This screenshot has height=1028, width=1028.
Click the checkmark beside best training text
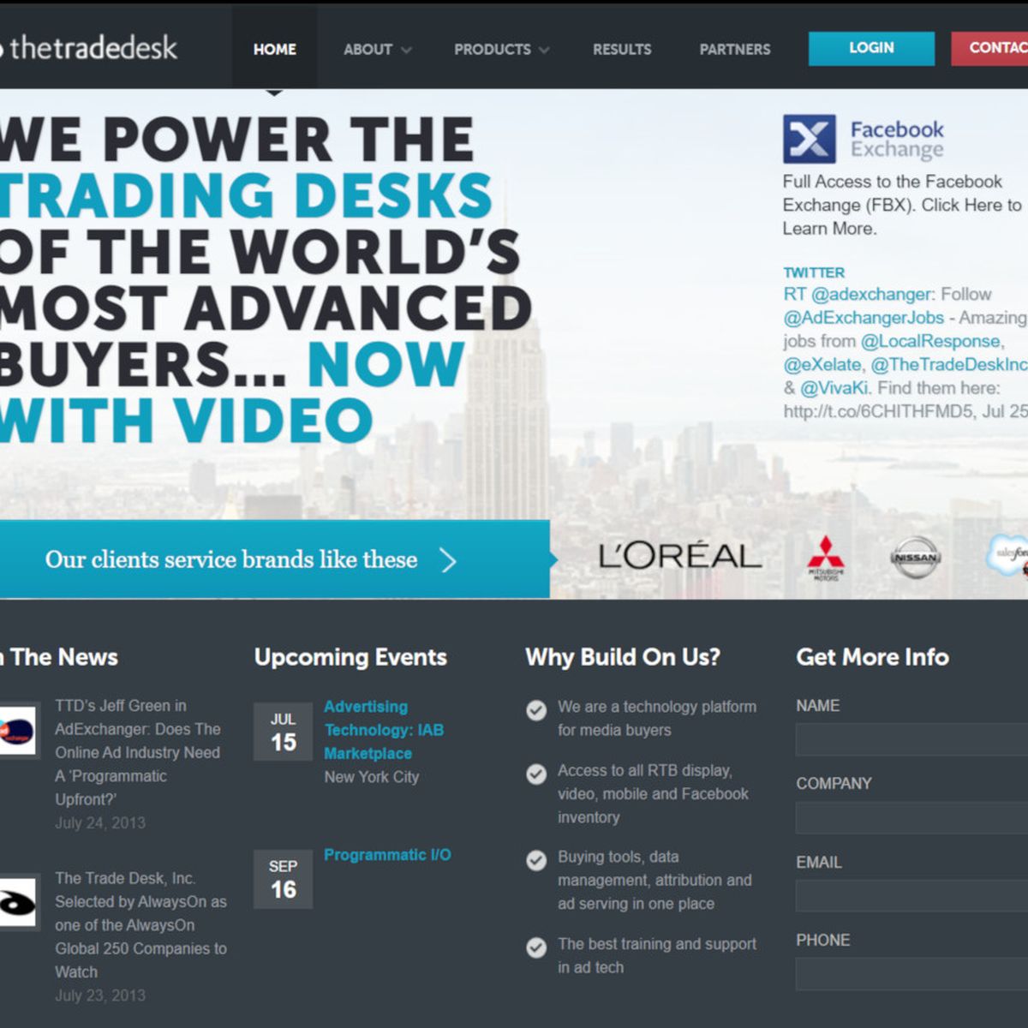pos(536,947)
